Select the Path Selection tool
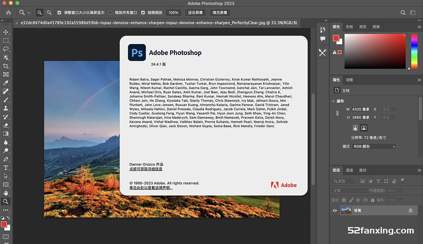This screenshot has height=244, width=423. (x=6, y=176)
